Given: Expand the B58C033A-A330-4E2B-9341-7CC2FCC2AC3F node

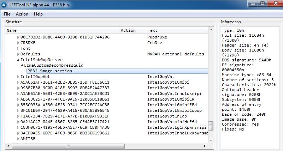Looking at the screenshot, I should click(x=18, y=105).
